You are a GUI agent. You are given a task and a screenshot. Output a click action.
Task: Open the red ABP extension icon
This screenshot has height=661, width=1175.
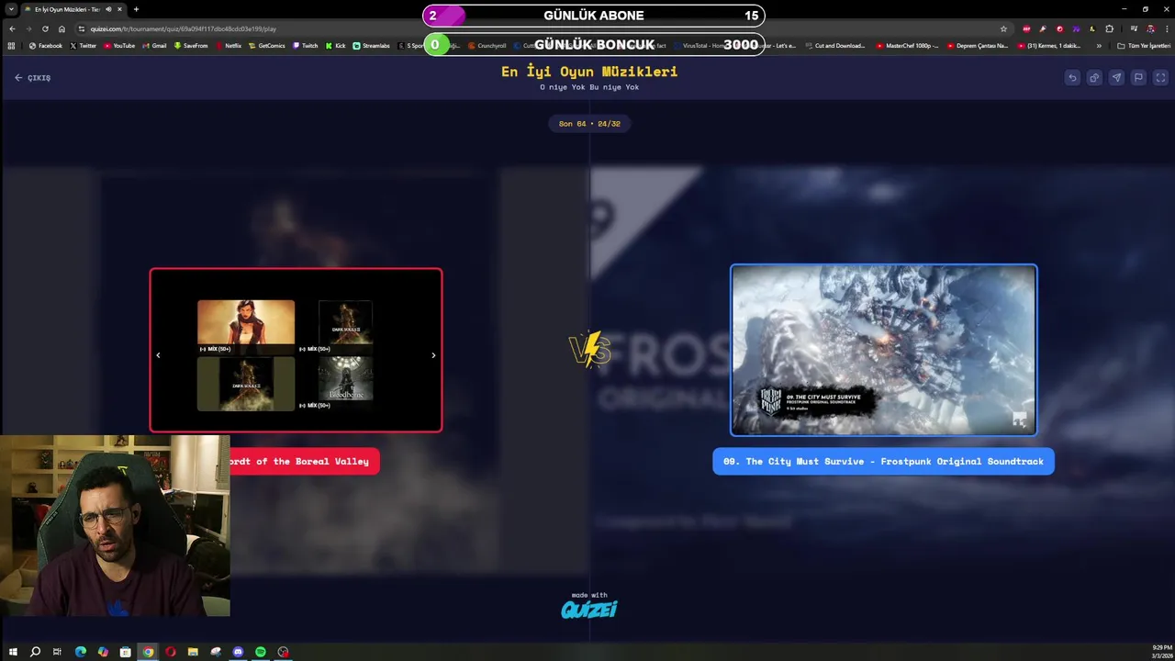(1026, 28)
